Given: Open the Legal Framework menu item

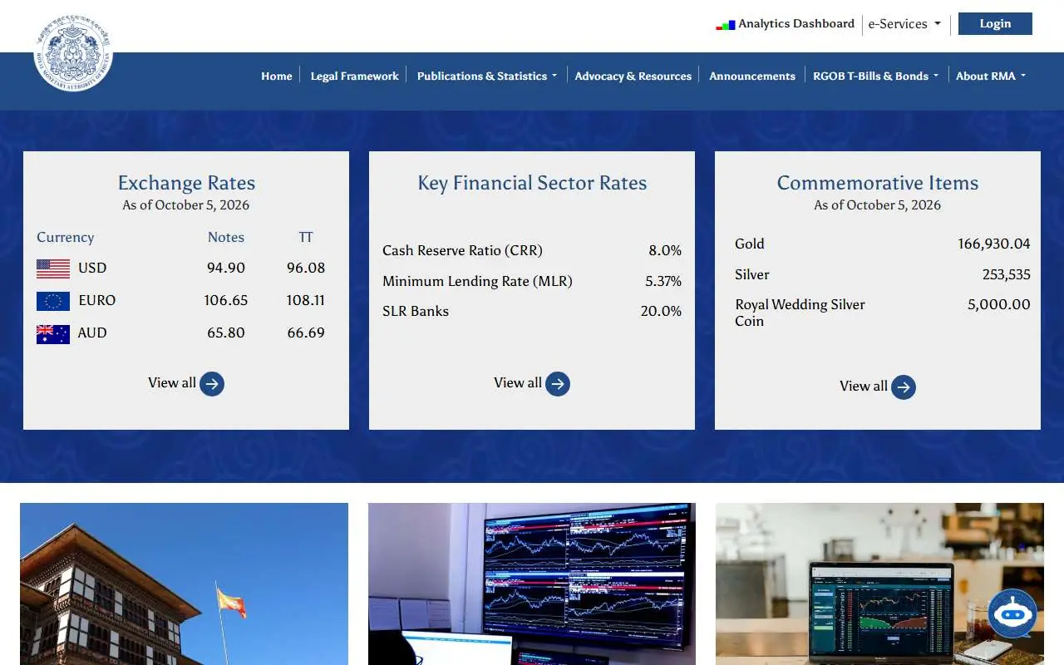Looking at the screenshot, I should pos(355,76).
